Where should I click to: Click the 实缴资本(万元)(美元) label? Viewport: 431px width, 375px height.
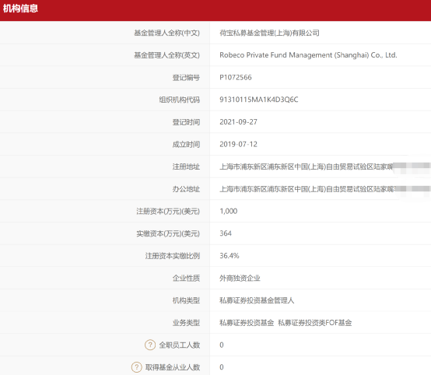tap(168, 233)
